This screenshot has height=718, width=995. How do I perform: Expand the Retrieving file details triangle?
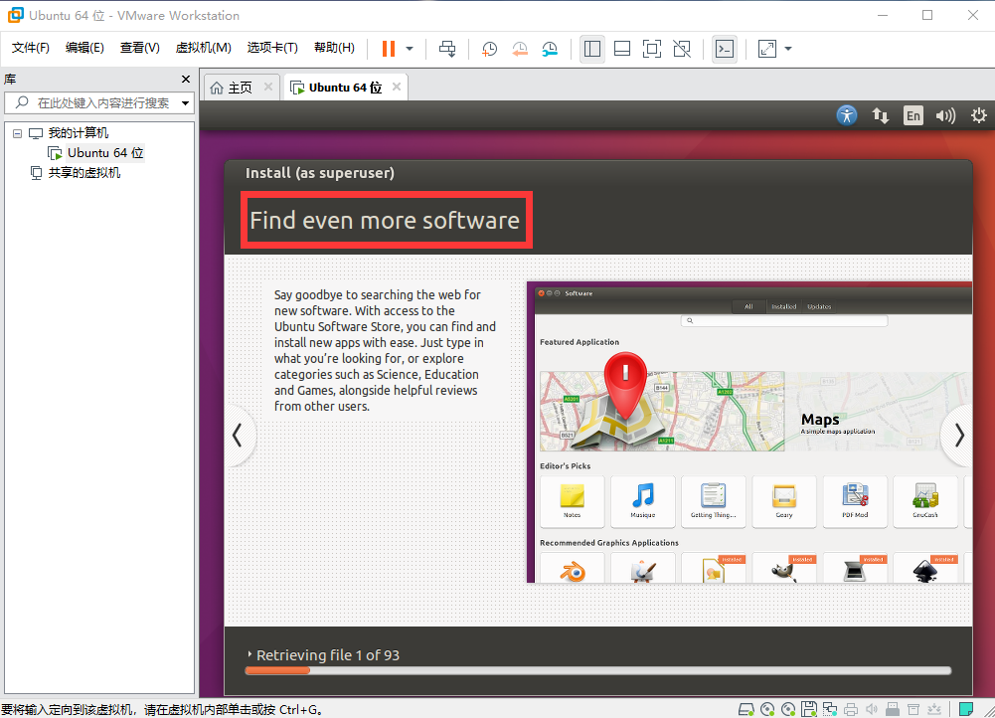click(x=249, y=654)
